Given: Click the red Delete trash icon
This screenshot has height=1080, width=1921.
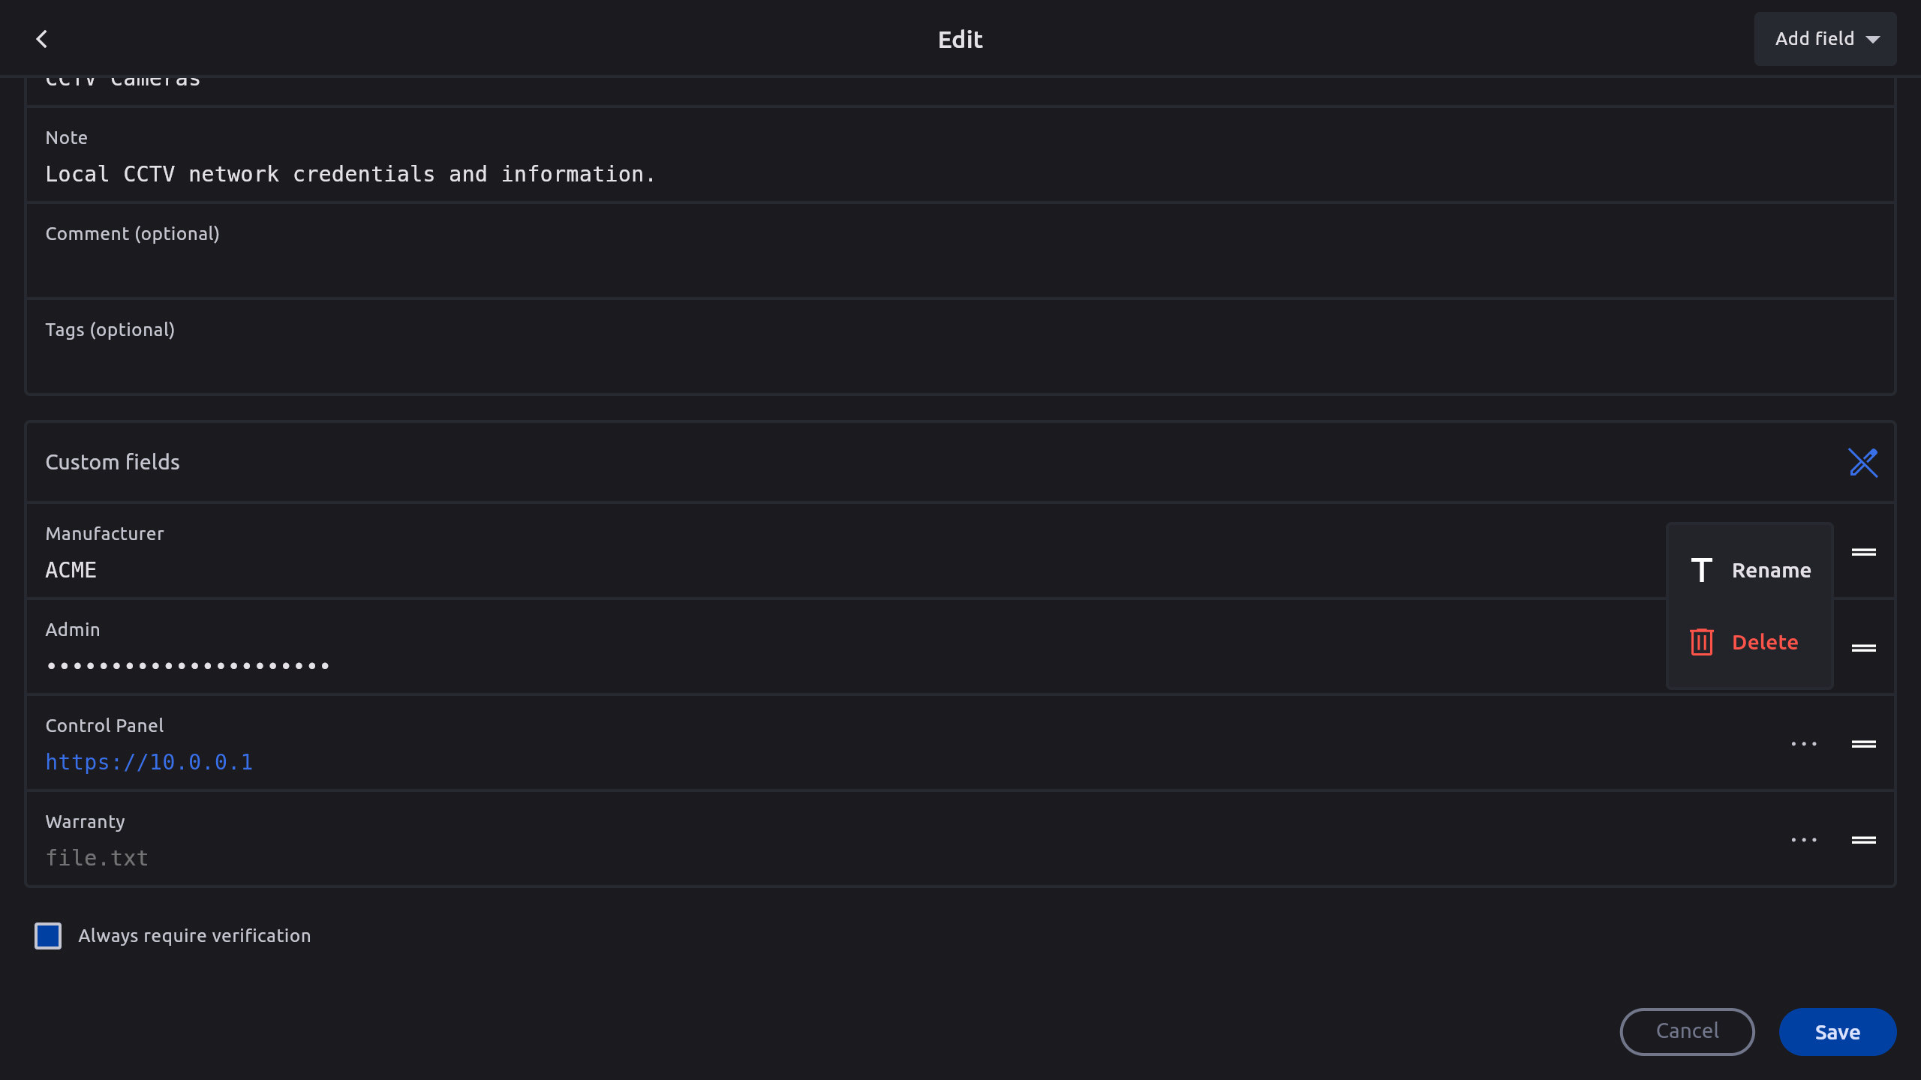Looking at the screenshot, I should (1701, 642).
